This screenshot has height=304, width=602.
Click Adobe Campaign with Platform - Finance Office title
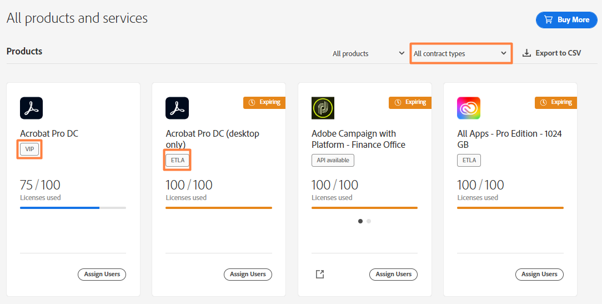(358, 139)
